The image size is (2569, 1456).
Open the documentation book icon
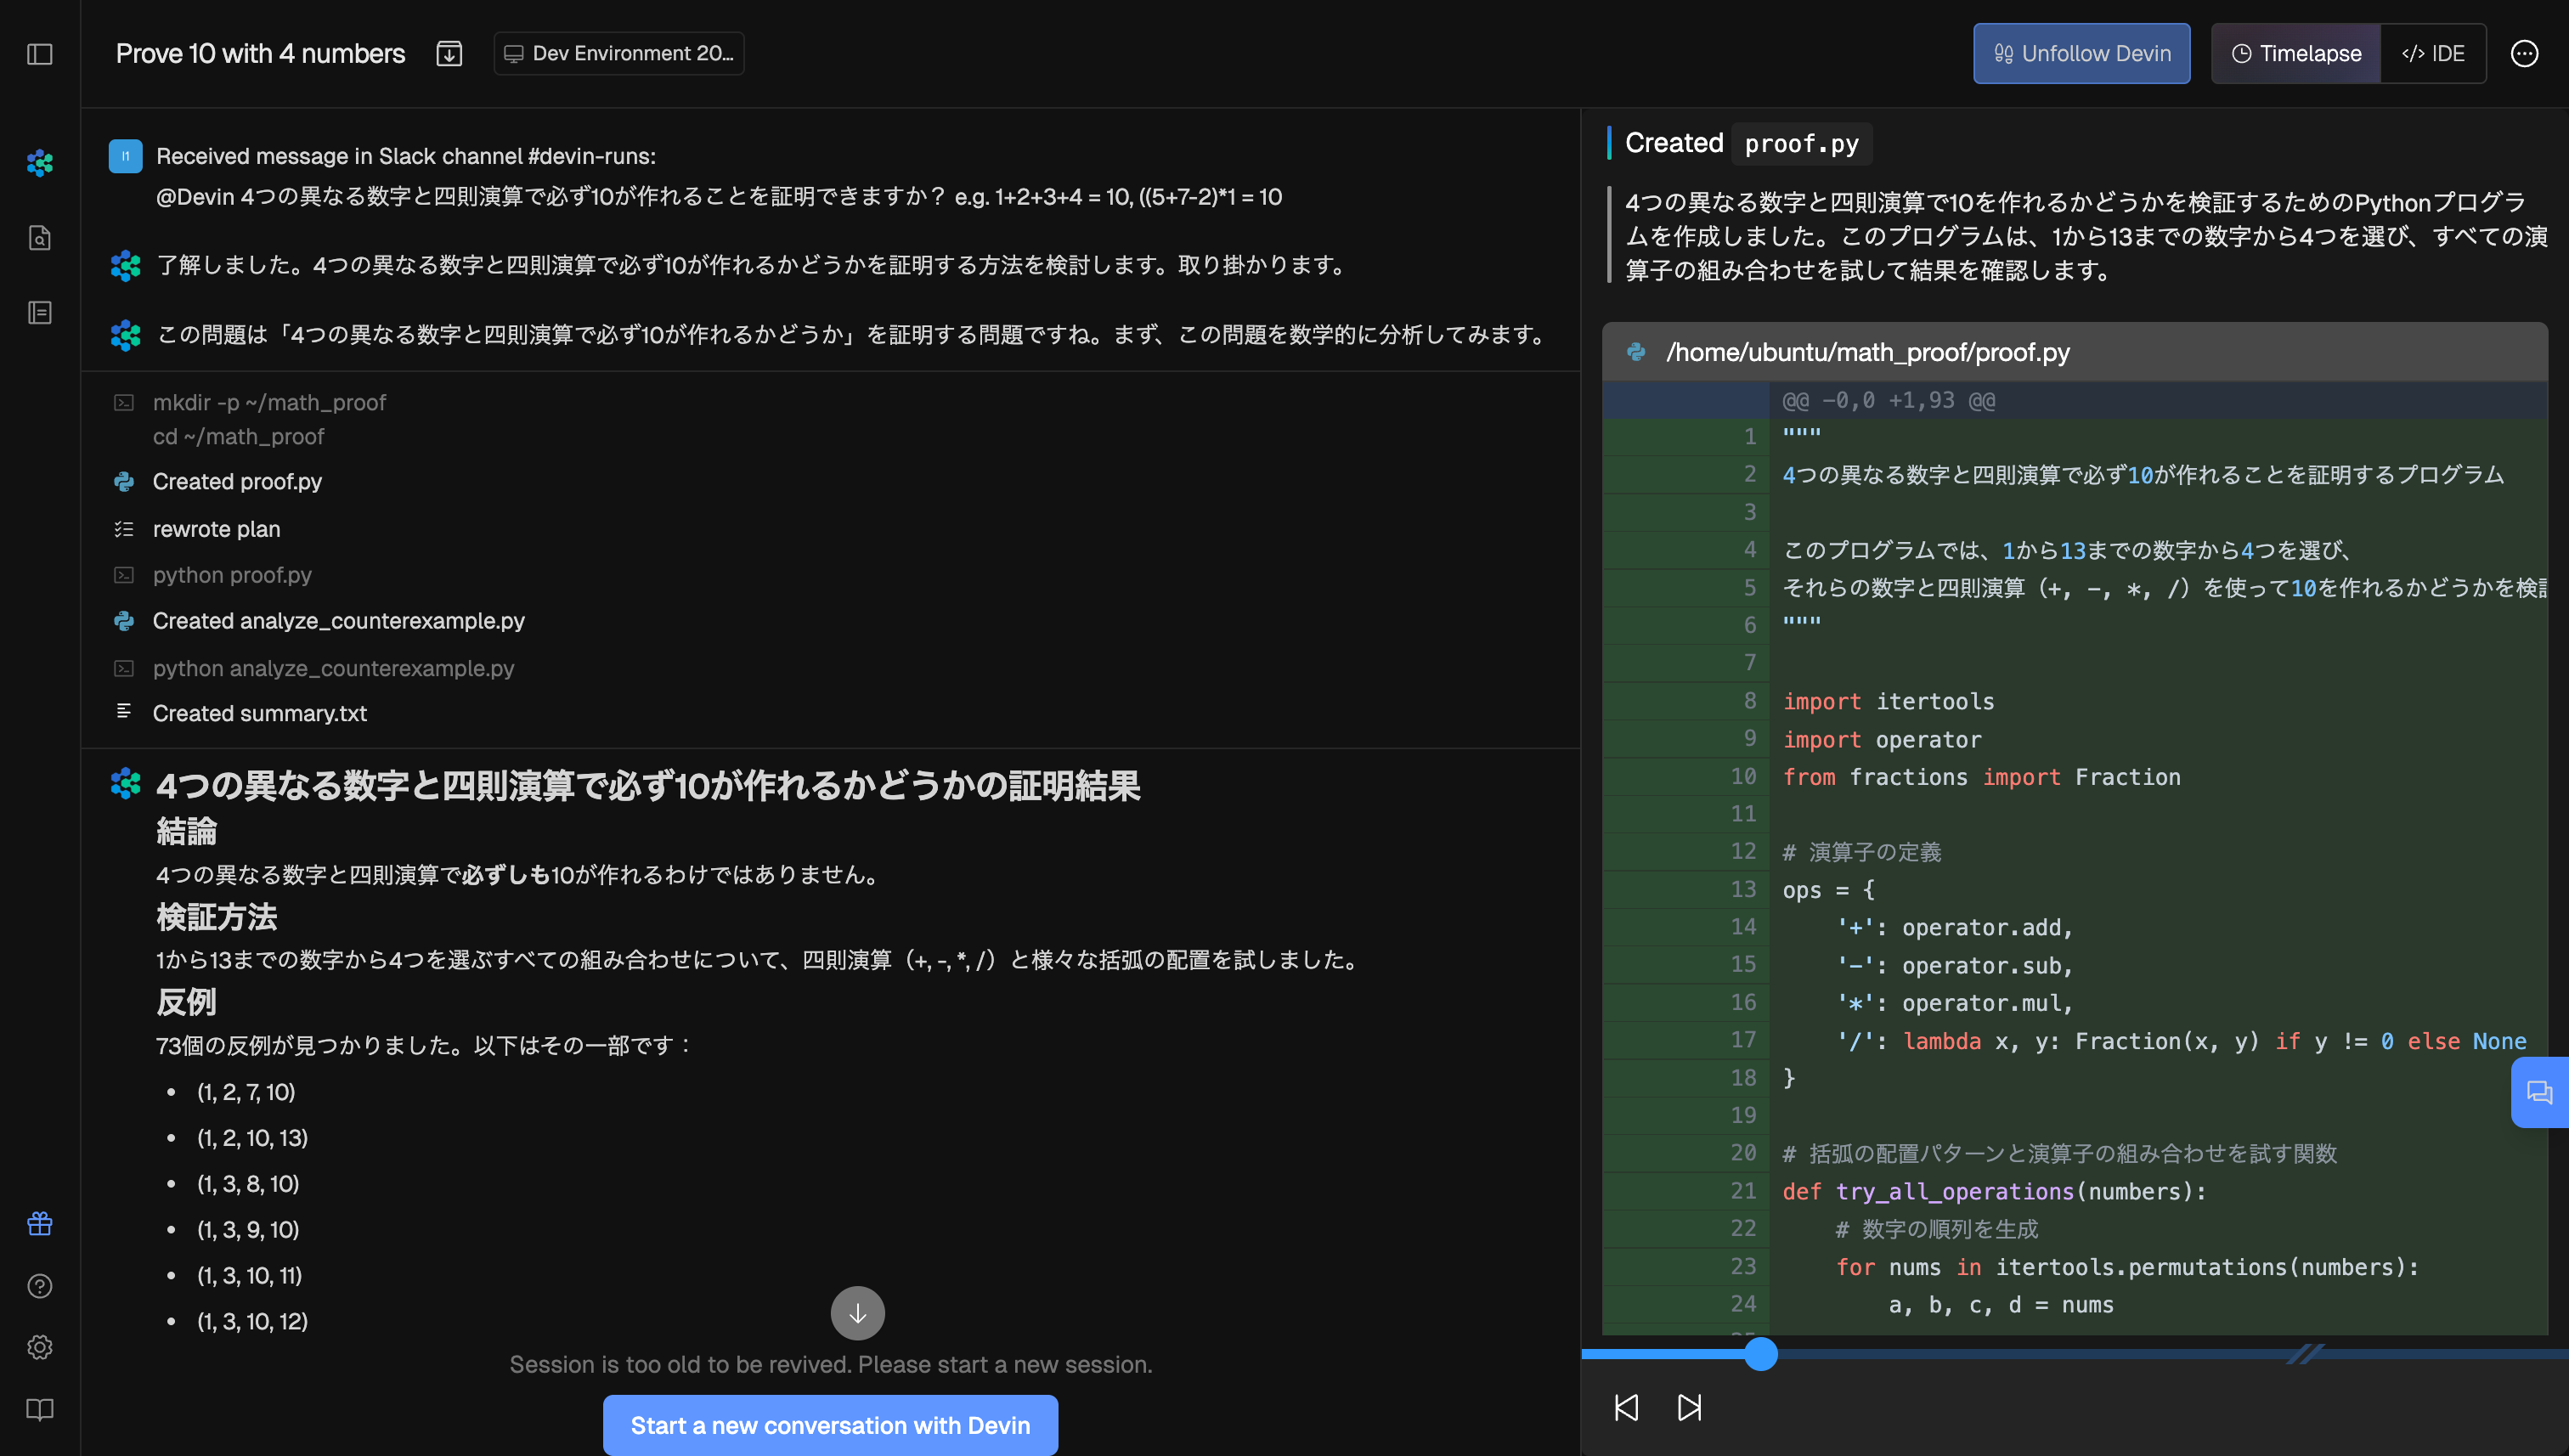[40, 1409]
